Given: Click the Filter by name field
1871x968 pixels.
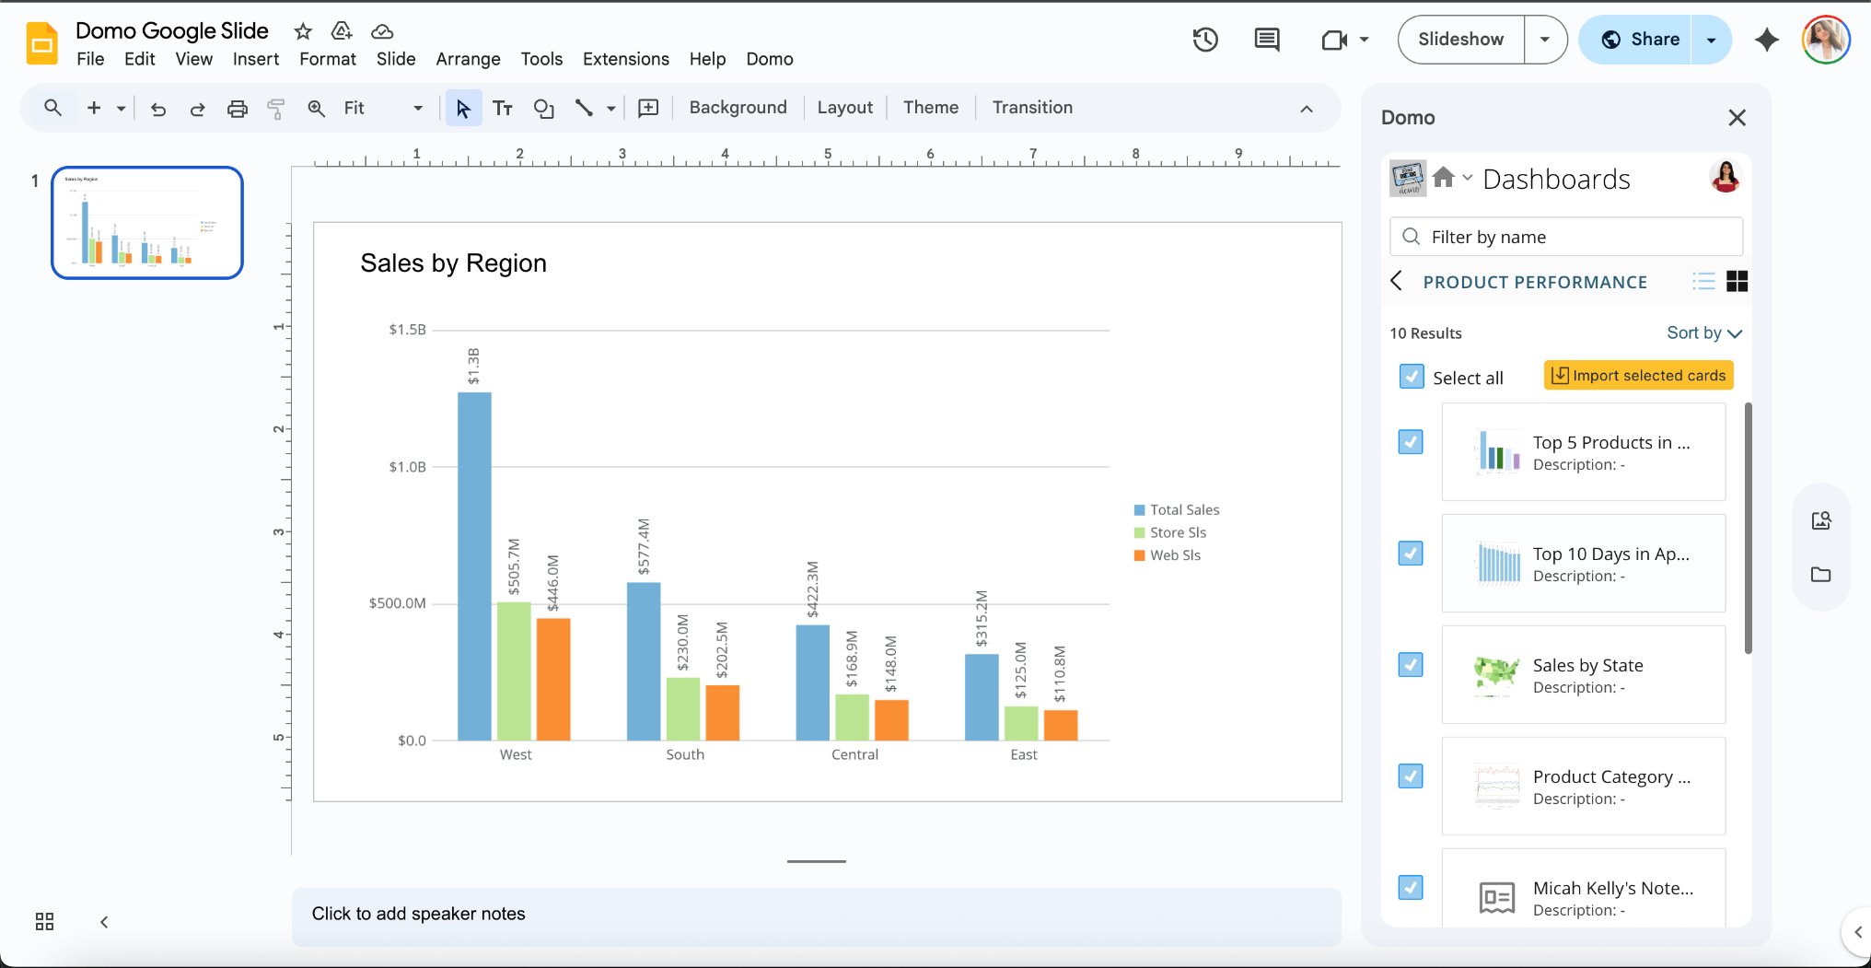Looking at the screenshot, I should tap(1566, 237).
